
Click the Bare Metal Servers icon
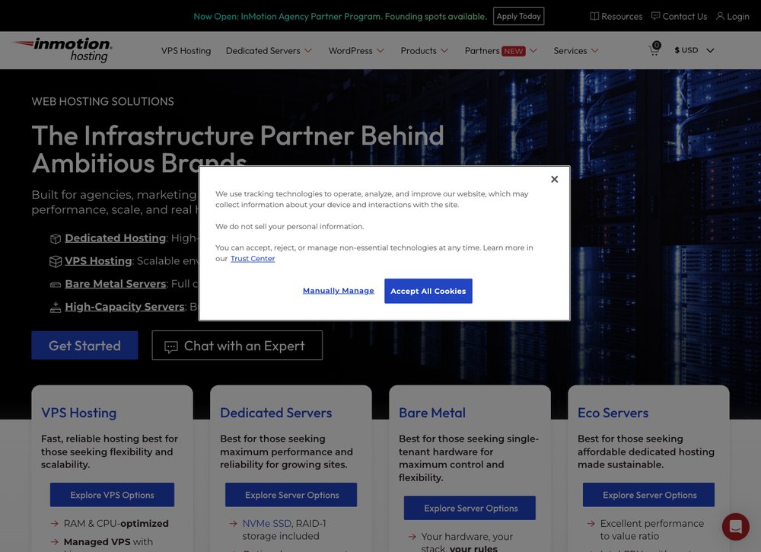(x=56, y=285)
